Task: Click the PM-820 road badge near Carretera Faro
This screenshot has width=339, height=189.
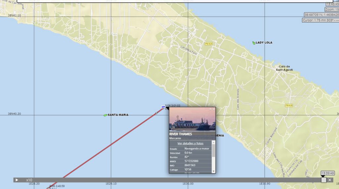Action: (x=209, y=44)
